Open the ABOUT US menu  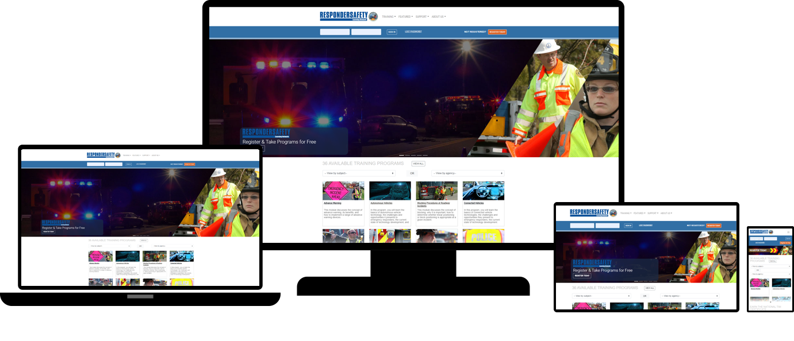point(439,17)
